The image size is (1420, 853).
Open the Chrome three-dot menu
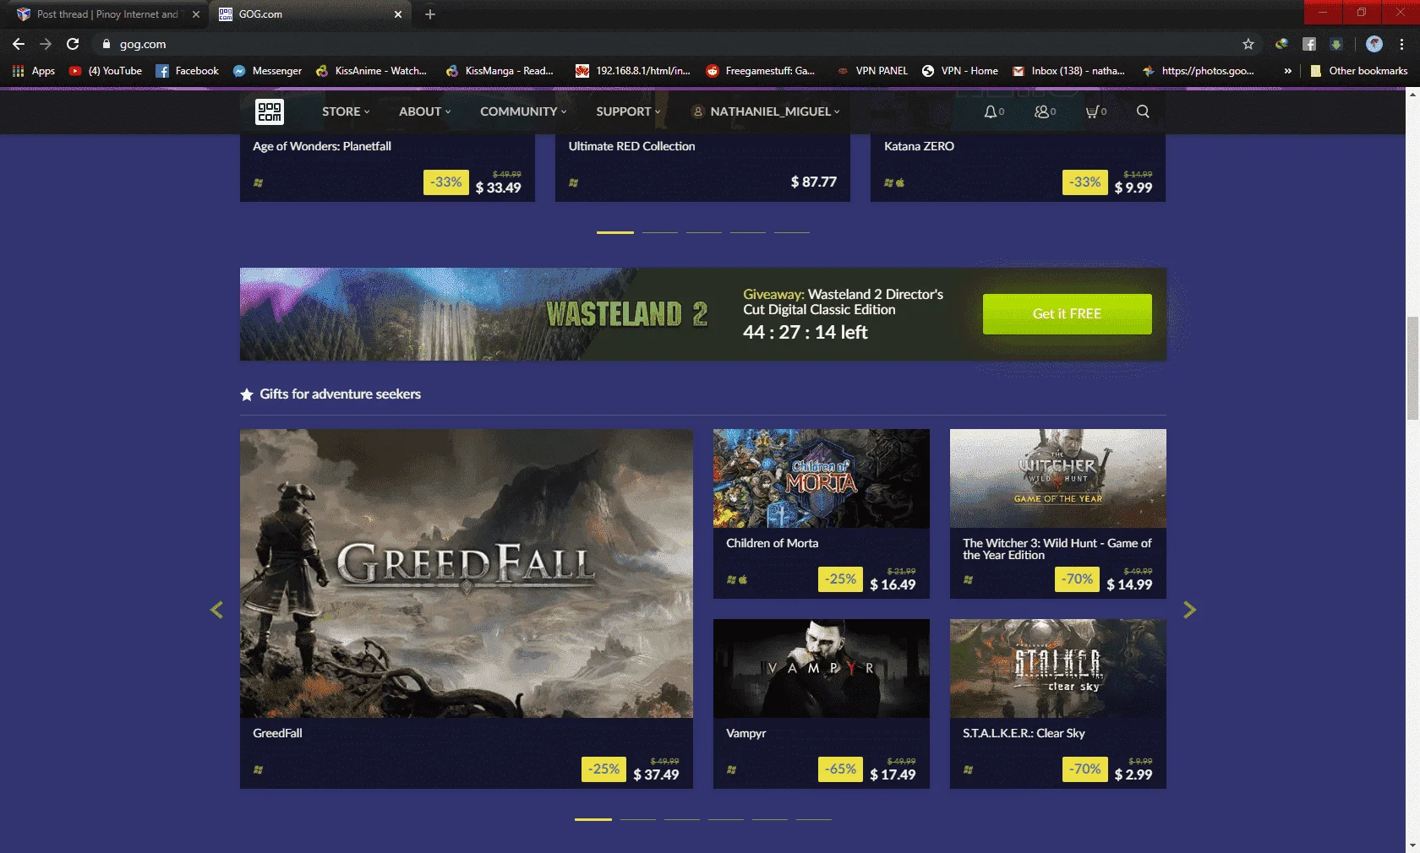pyautogui.click(x=1401, y=44)
